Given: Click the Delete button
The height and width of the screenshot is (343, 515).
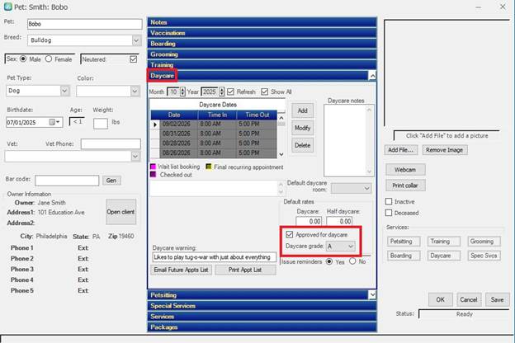Looking at the screenshot, I should (303, 145).
